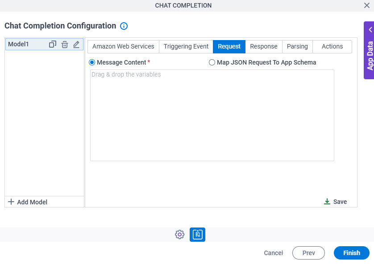Click the plus icon for Add Model

click(x=11, y=202)
